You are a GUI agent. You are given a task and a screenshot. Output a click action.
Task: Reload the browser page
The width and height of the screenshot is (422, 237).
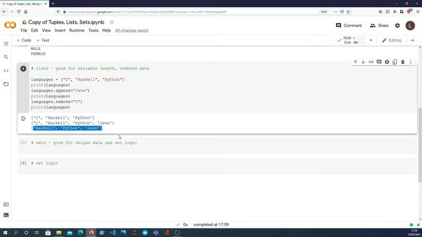[x=18, y=12]
